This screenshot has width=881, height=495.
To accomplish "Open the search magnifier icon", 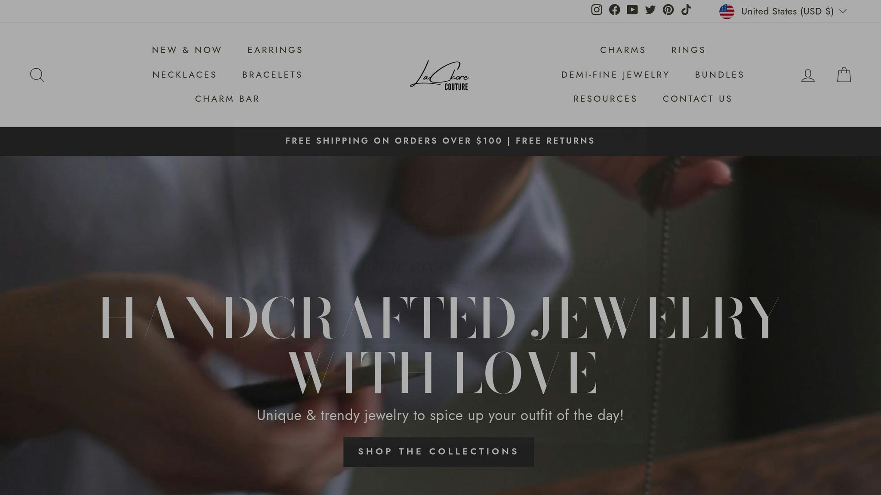I will point(37,75).
